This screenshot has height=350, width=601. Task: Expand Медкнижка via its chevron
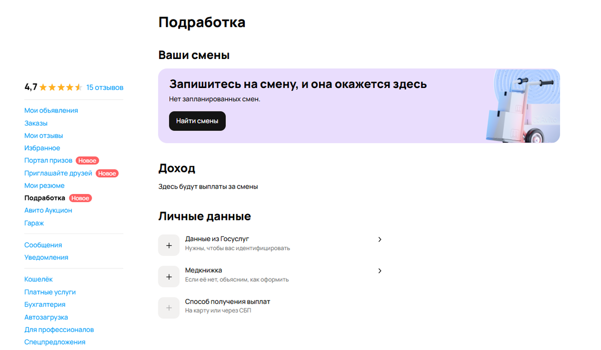coord(380,270)
